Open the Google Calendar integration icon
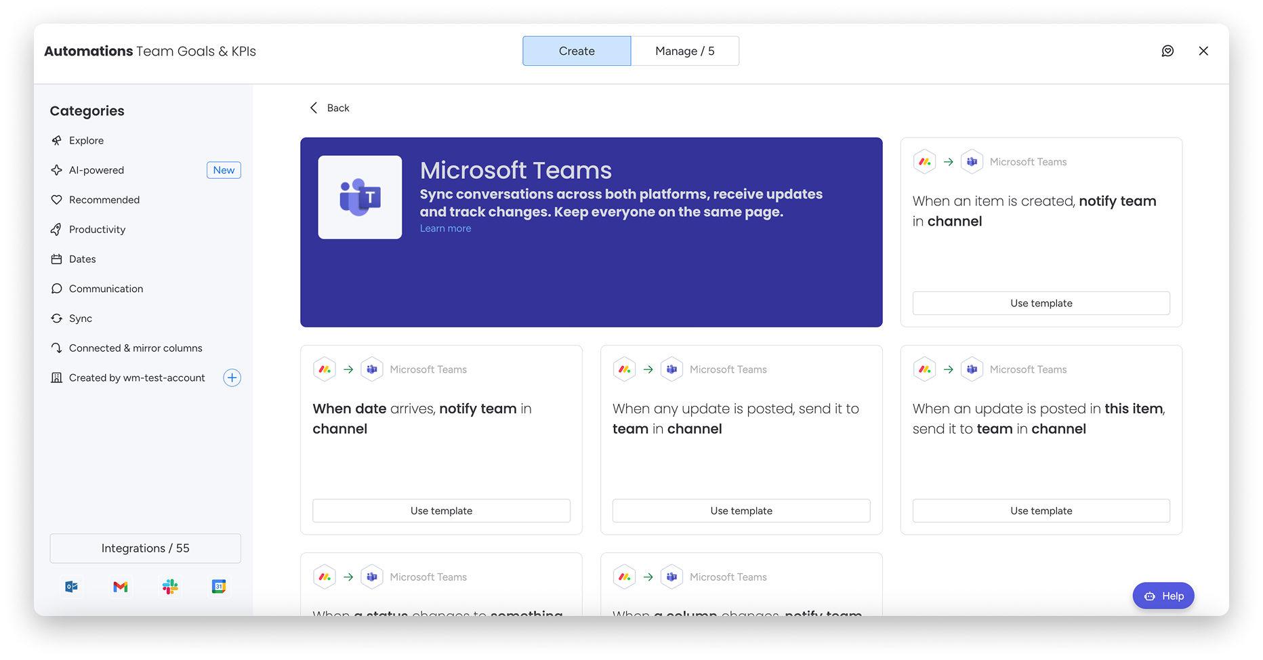Viewport: 1263px width, 660px height. pos(219,587)
